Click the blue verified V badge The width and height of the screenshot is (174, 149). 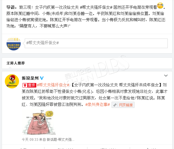click(x=42, y=78)
